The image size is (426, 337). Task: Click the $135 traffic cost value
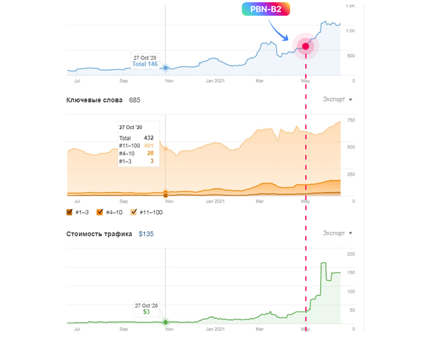point(146,234)
